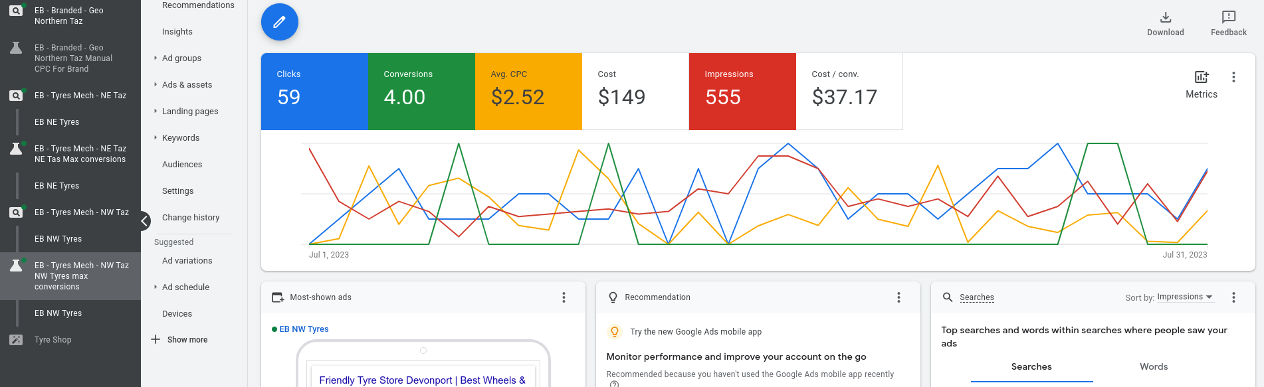1264x387 pixels.
Task: Collapse the side panel with arrow button
Action: (145, 221)
